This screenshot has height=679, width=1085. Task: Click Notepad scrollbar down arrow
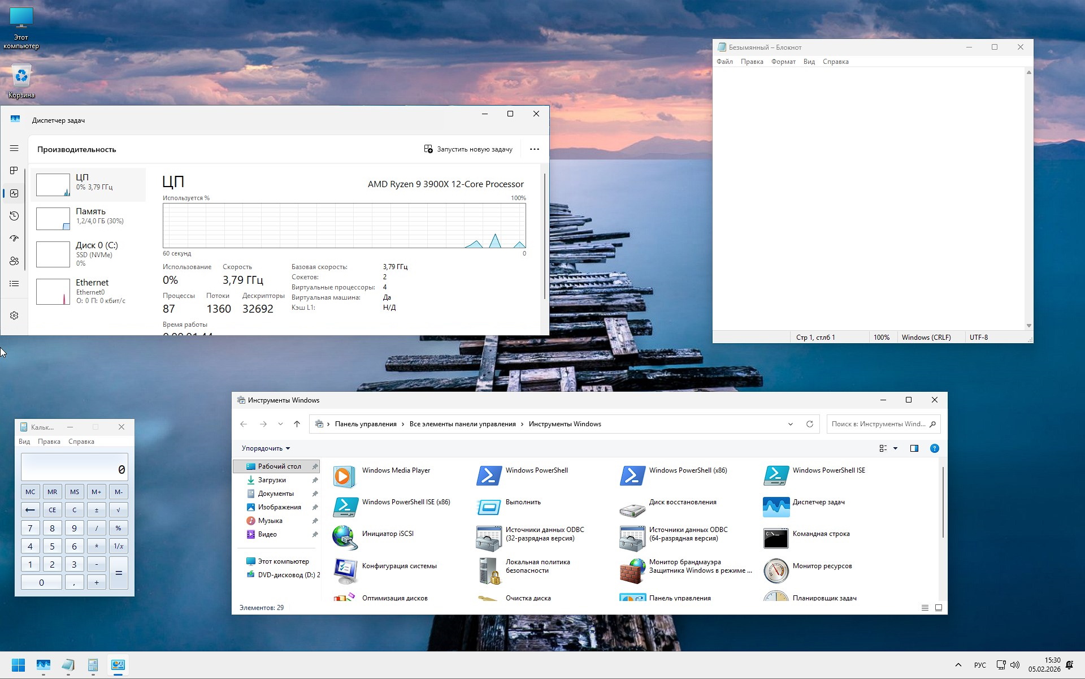(1029, 326)
